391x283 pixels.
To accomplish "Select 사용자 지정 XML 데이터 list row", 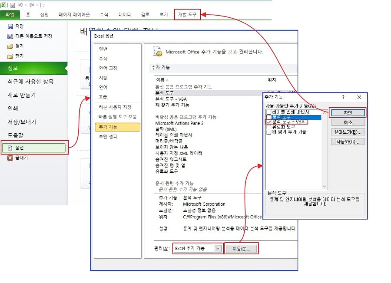I will tap(179, 153).
